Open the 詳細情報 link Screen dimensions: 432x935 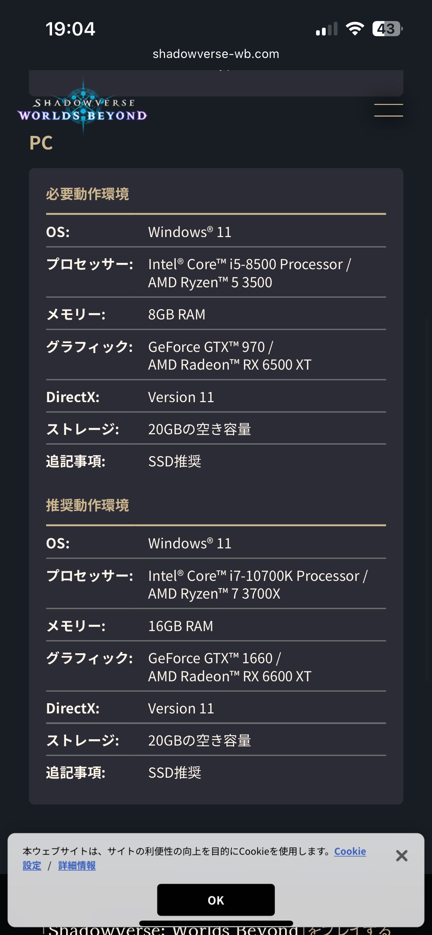(77, 866)
